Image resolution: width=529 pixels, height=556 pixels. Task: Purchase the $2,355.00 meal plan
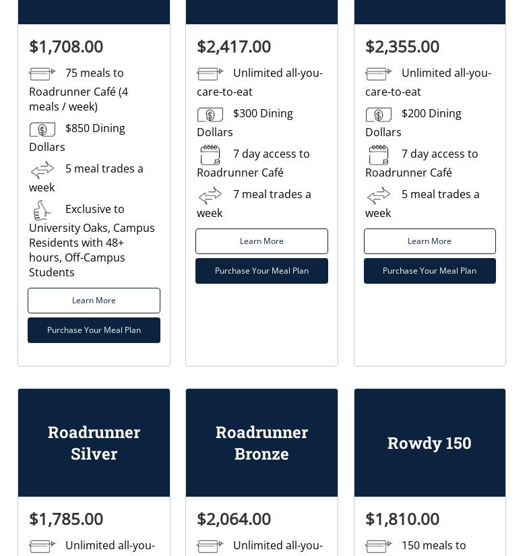click(429, 271)
